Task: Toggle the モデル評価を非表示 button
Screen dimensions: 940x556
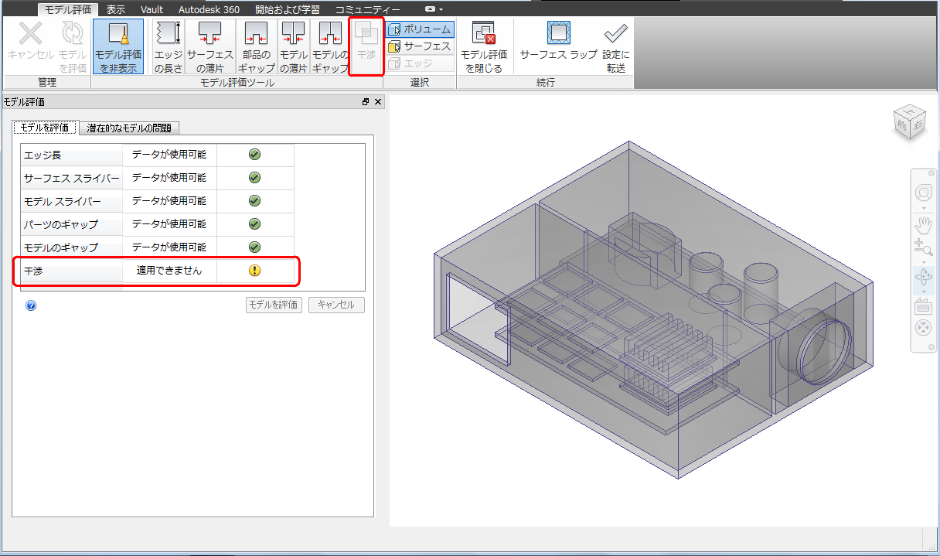Action: coord(118,46)
